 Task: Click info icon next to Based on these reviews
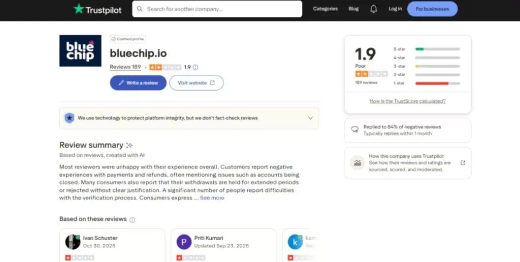(x=133, y=220)
